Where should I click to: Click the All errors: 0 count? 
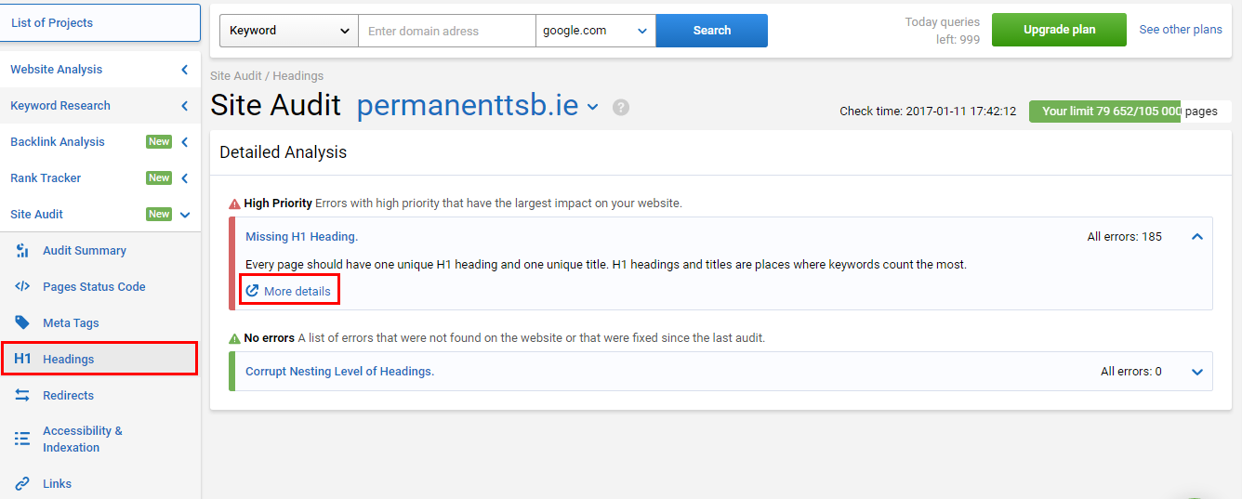1131,372
